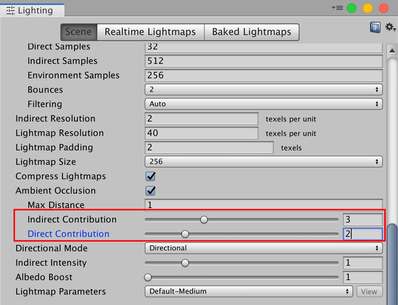Switch to the Scene tab
The width and height of the screenshot is (398, 305).
[x=79, y=32]
